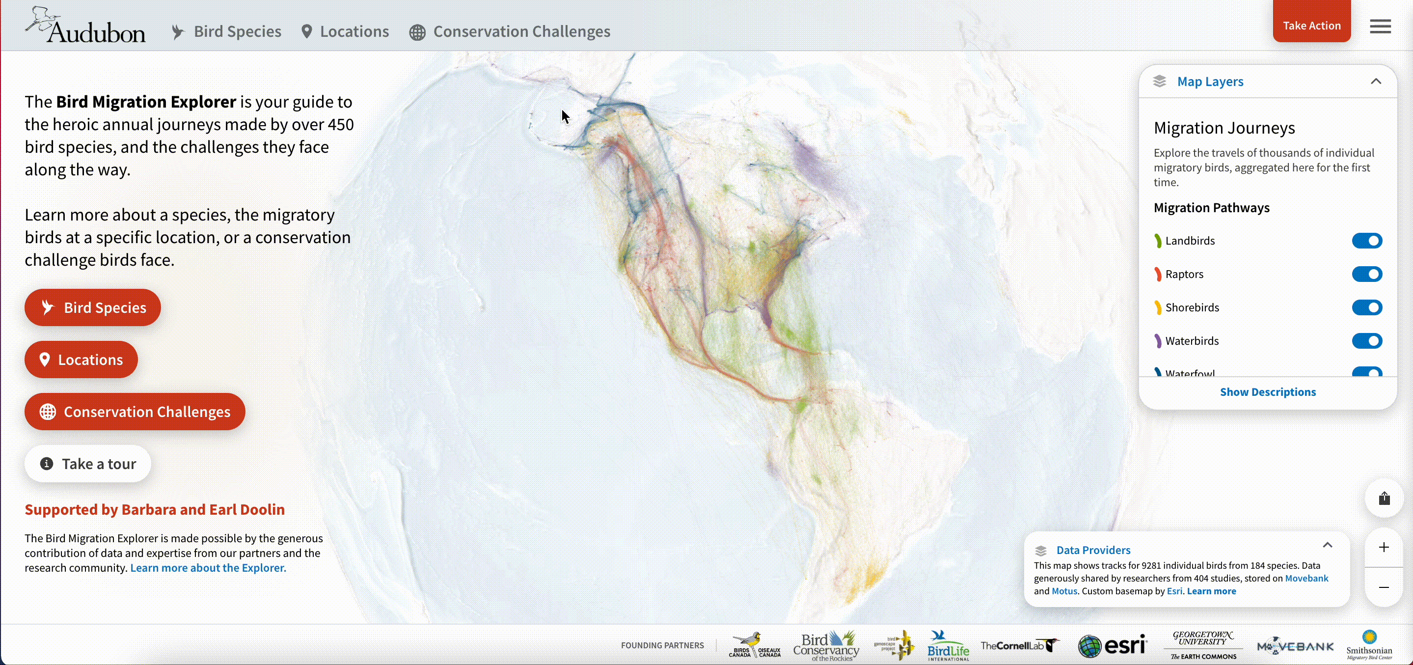1413x665 pixels.
Task: Click the BirdLife International logo
Action: 948,645
